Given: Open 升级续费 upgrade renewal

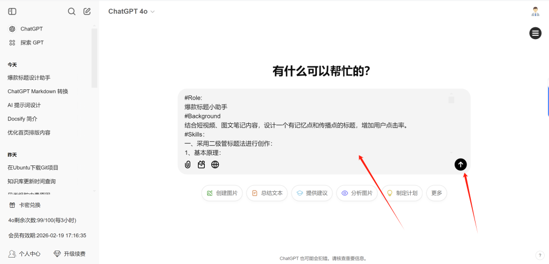Looking at the screenshot, I should pyautogui.click(x=69, y=254).
